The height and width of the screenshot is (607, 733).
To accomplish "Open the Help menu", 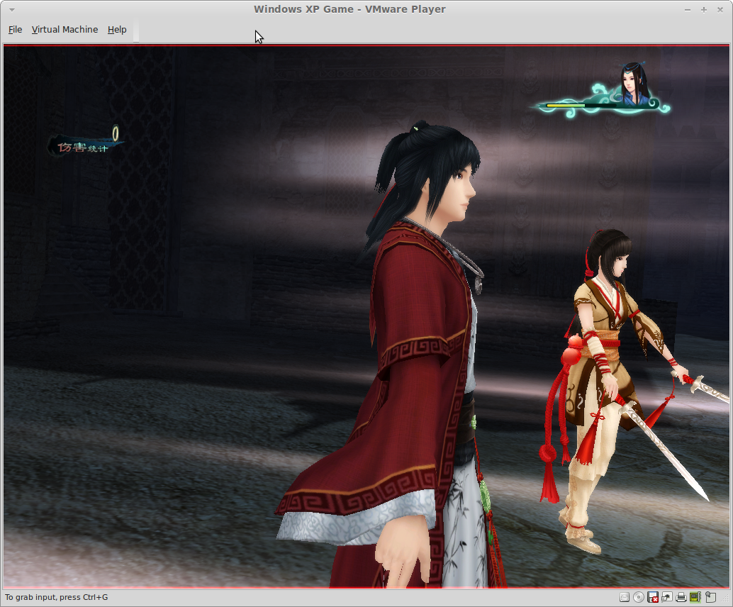I will (117, 30).
